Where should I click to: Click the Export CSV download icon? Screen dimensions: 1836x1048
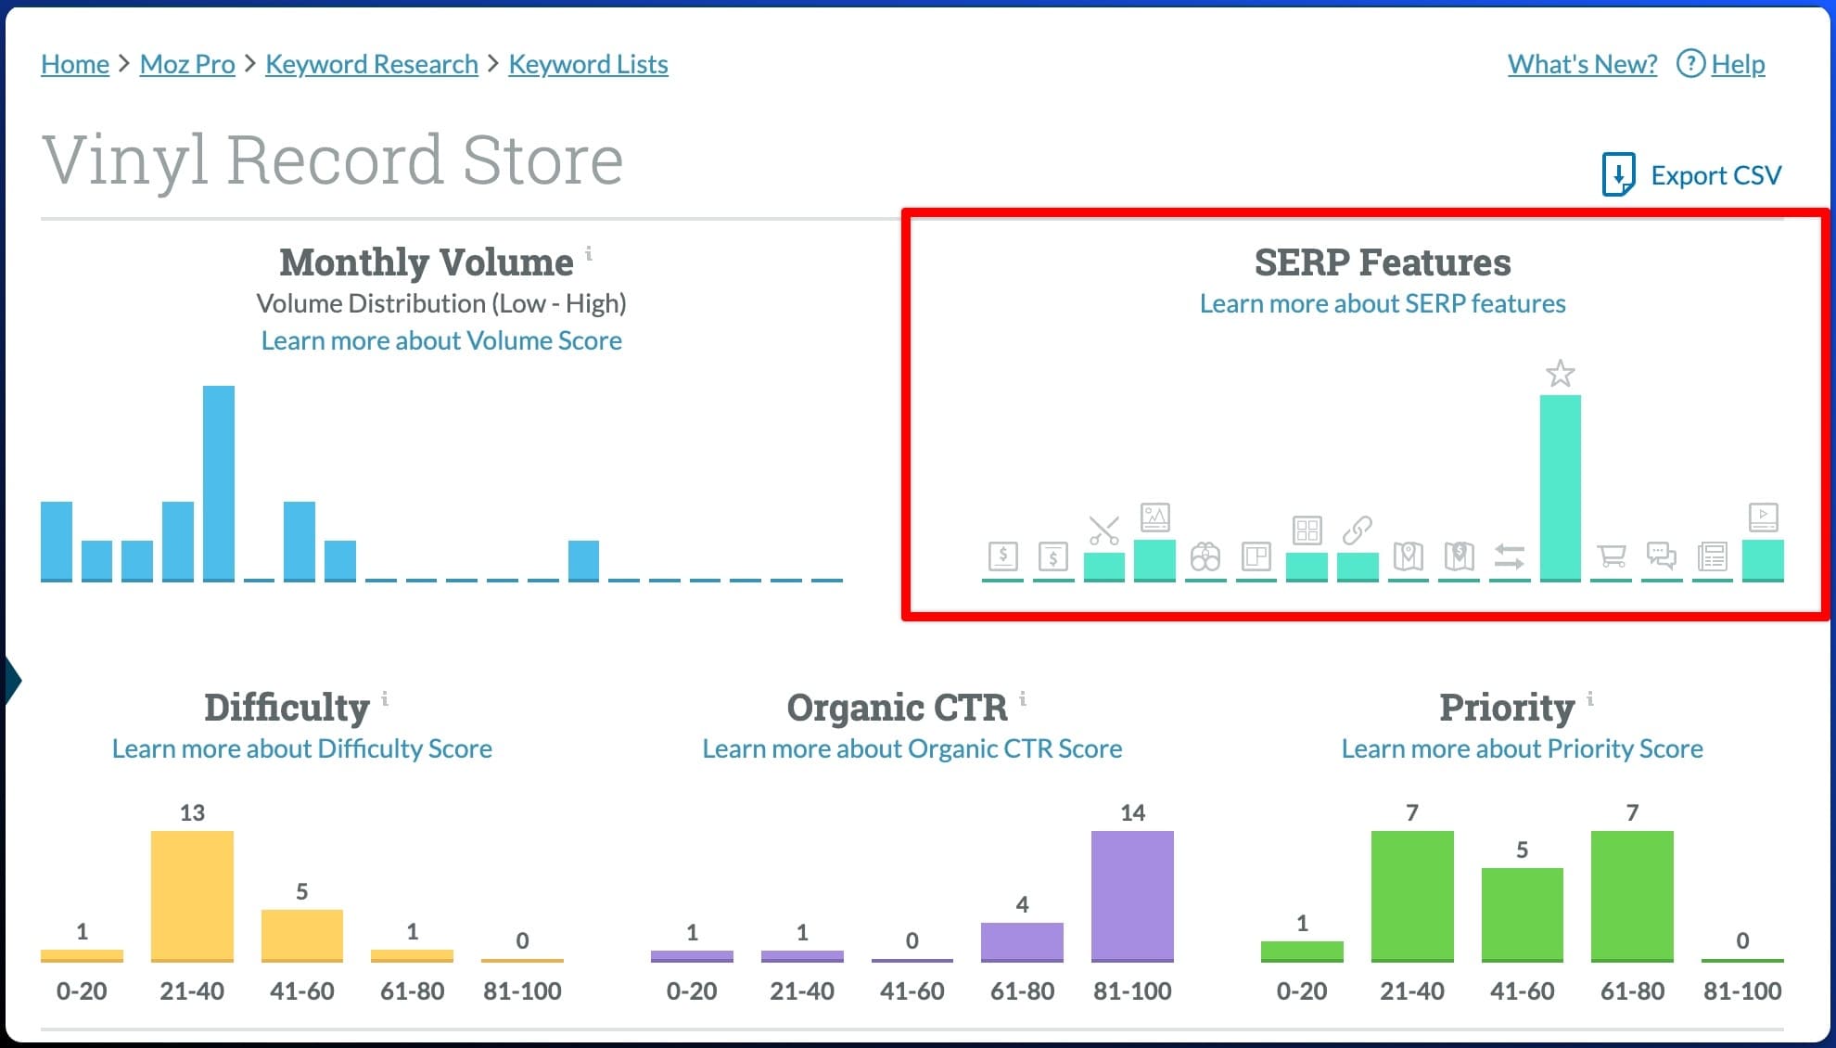(1619, 173)
